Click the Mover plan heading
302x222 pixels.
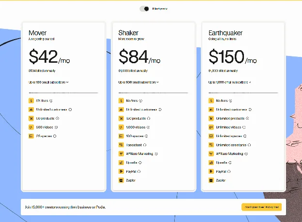point(38,33)
